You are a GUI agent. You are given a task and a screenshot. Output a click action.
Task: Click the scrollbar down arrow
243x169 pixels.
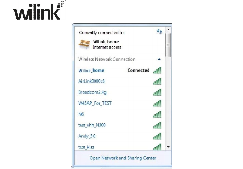(168, 147)
